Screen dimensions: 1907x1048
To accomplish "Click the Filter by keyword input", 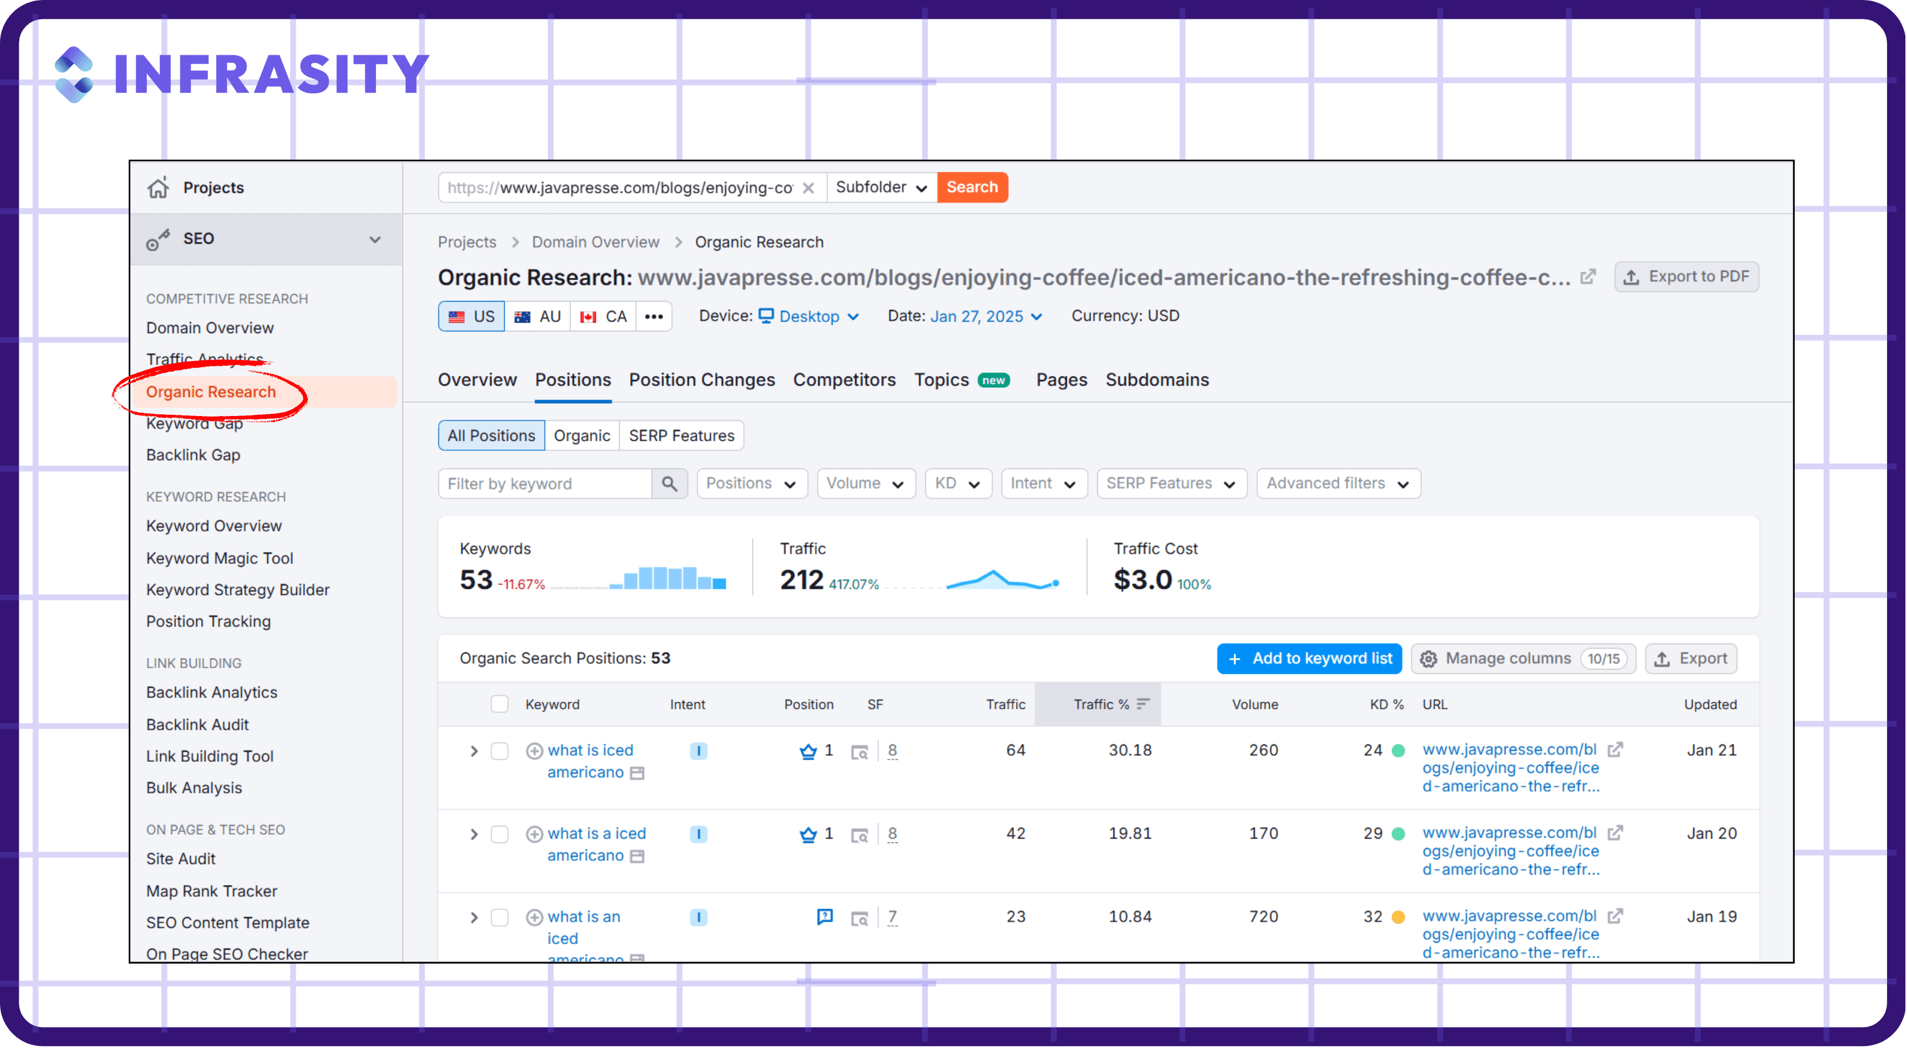I will point(546,484).
